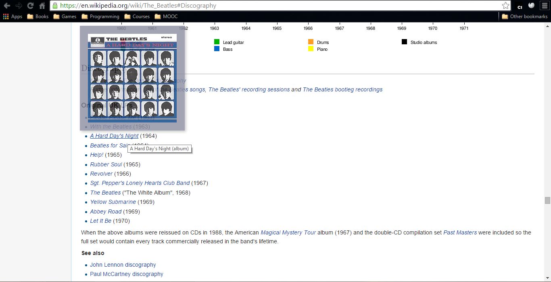Viewport: 551px width, 282px height.
Task: Click the 'See also' heading
Action: 93,253
